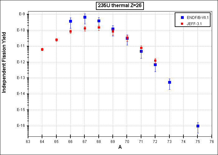Select the red data point at A=67

(x=85, y=29)
